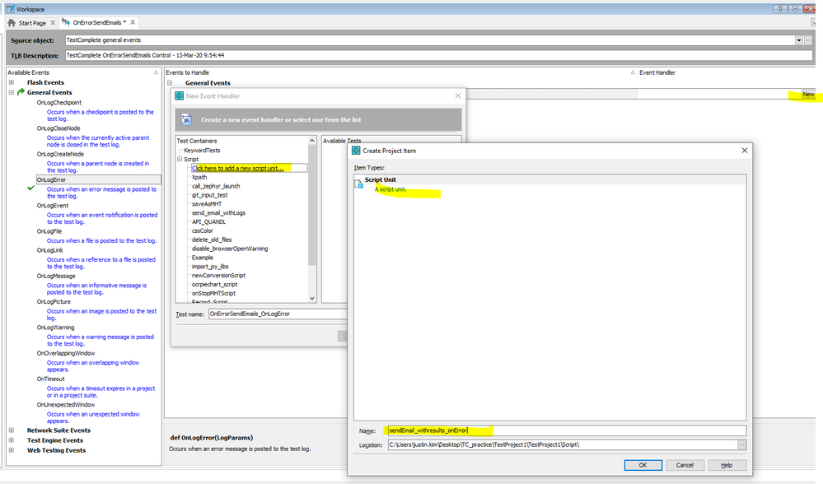Switch to the Start Page tab
The image size is (823, 484).
[x=31, y=23]
